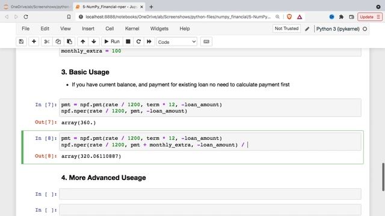Focus the localhost:8888 address bar
Viewport: 385px width, 216px height.
pos(178,17)
